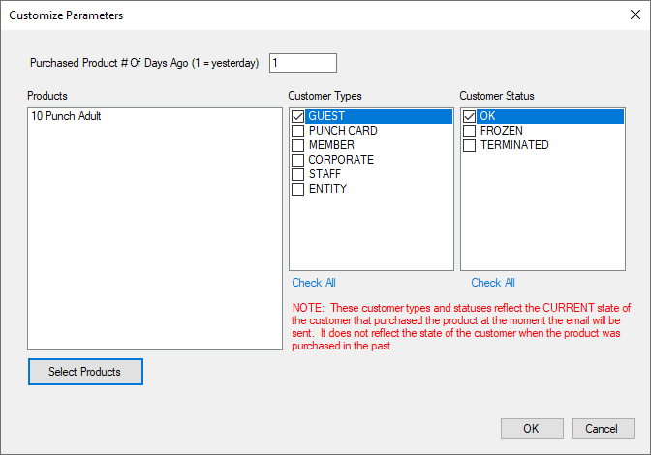Check the MEMBER customer type

click(297, 145)
